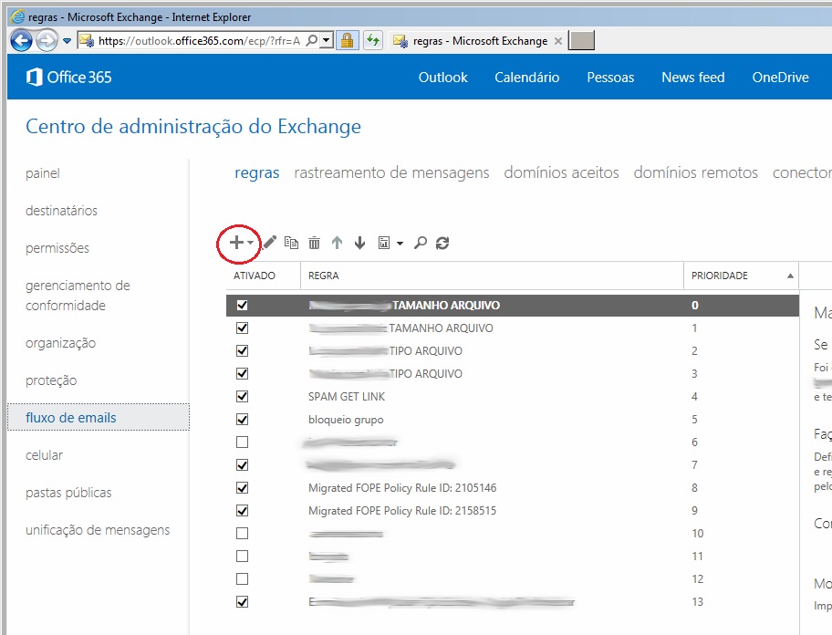Enable the priority 11 rule checkbox

tap(242, 556)
